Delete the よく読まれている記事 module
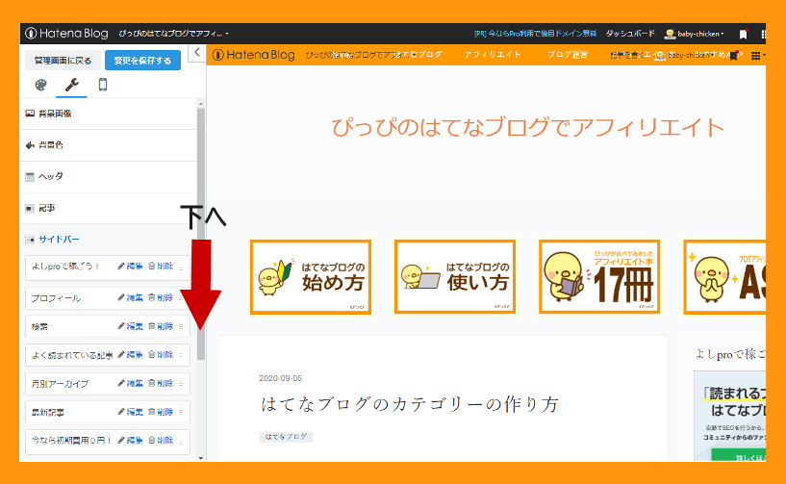This screenshot has width=786, height=484. click(161, 355)
